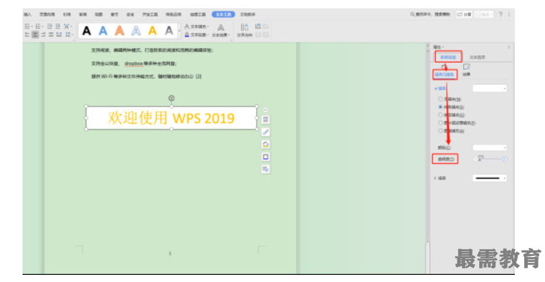Image resolution: width=545 pixels, height=282 pixels.
Task: Click the transparency slider track
Action: tap(490, 159)
